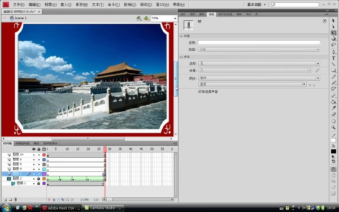Open the 编辑(E) menu

tap(34, 5)
